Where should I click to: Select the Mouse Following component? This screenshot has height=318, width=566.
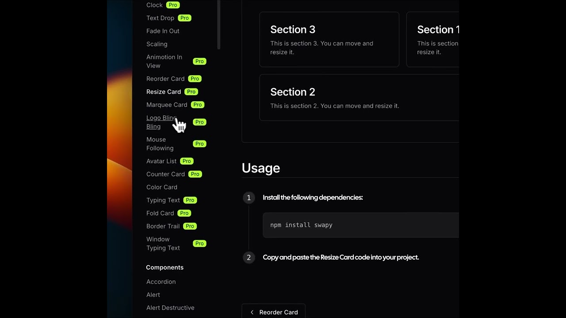pyautogui.click(x=160, y=144)
